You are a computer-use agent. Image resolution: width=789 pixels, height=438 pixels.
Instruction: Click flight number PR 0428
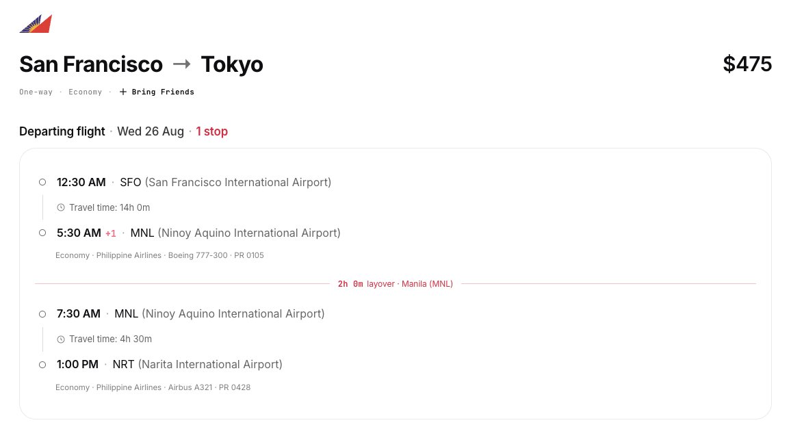235,387
